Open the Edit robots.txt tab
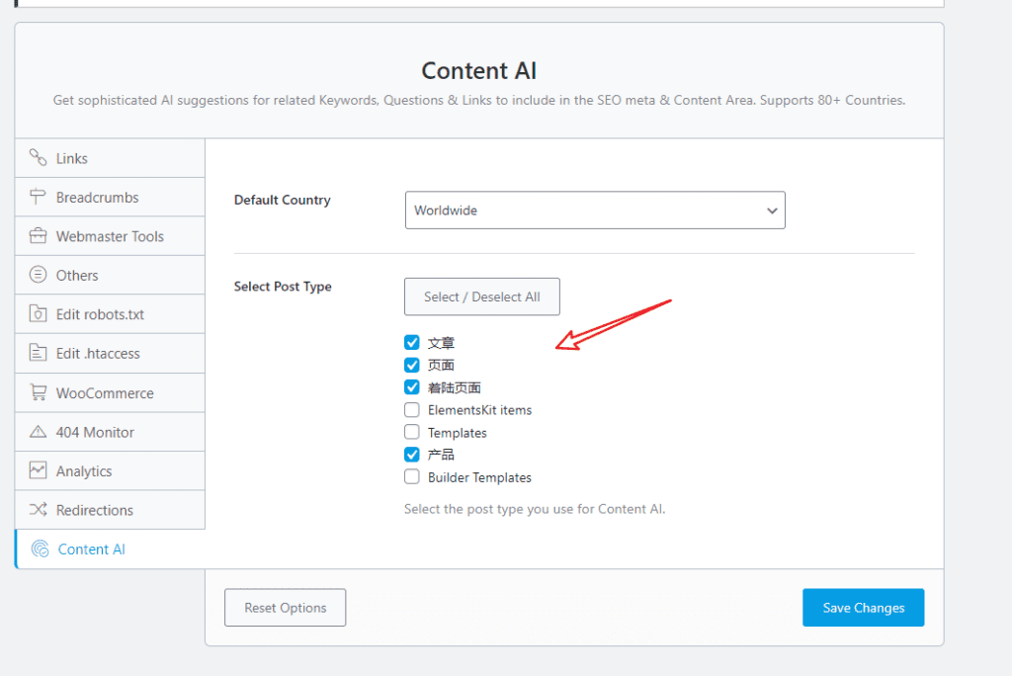1012x676 pixels. tap(111, 314)
